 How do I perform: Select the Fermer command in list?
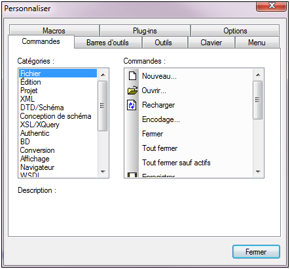point(189,134)
